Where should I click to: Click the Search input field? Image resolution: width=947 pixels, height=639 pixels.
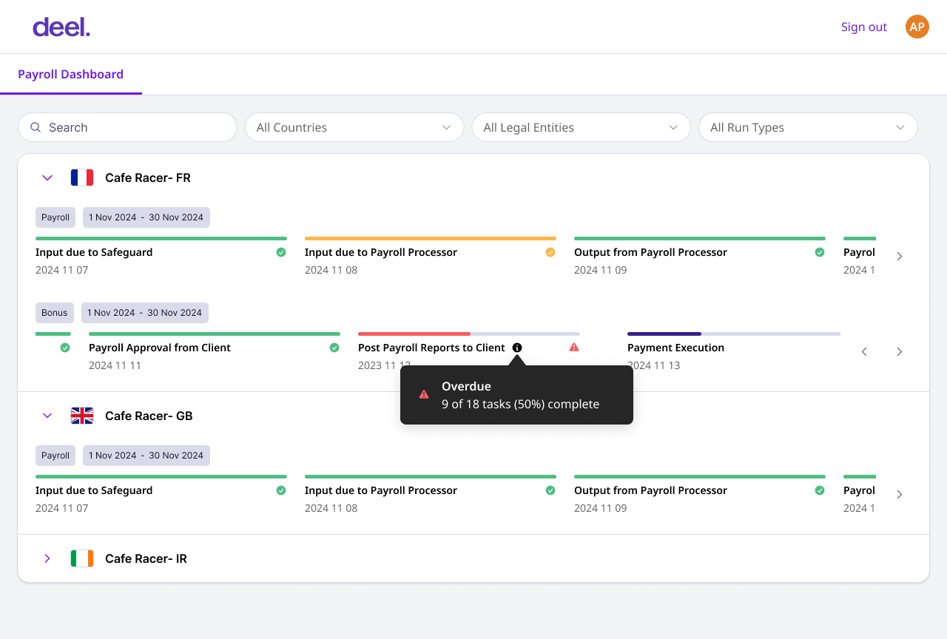127,127
